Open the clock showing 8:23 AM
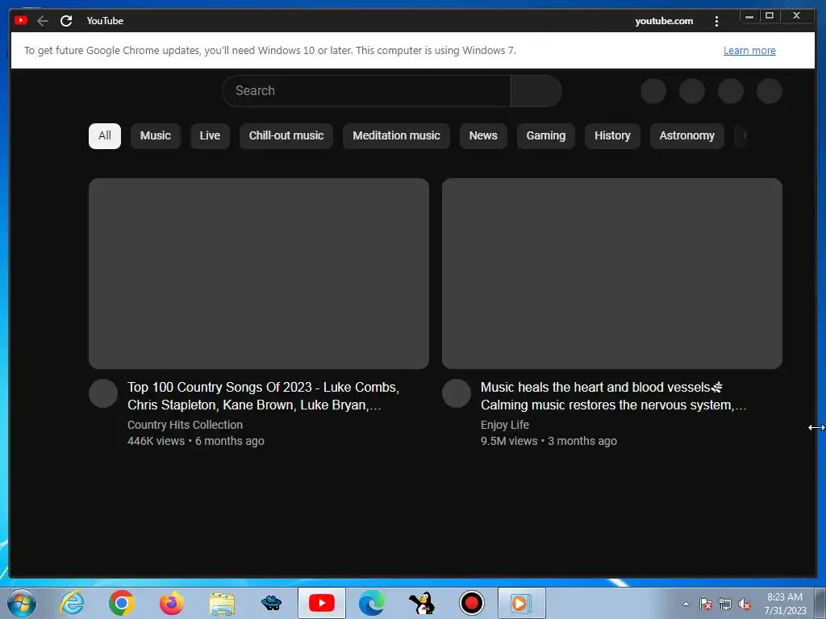The image size is (826, 619). point(785,604)
